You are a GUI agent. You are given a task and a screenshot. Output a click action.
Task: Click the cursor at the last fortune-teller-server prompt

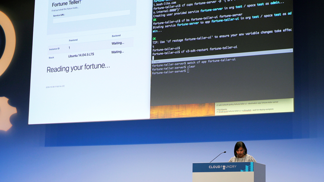188,70
